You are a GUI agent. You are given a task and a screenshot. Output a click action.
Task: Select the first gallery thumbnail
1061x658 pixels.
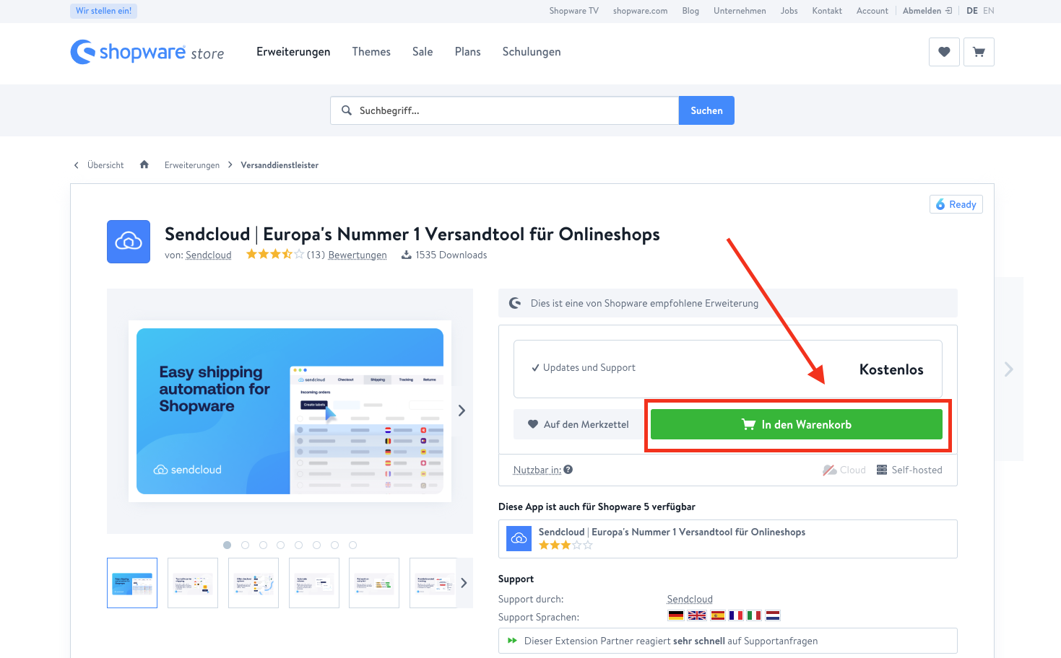pos(132,583)
